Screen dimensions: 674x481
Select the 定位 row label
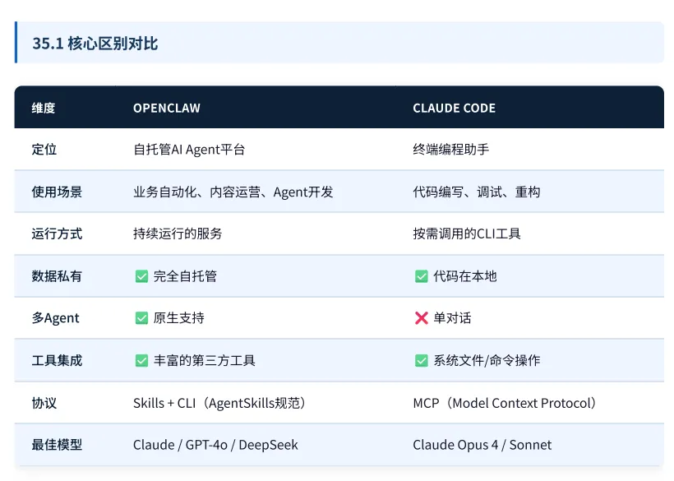[x=44, y=149]
